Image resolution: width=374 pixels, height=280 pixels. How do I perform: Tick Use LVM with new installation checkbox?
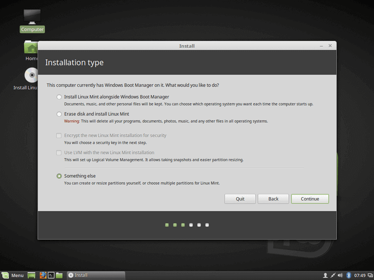coord(59,152)
